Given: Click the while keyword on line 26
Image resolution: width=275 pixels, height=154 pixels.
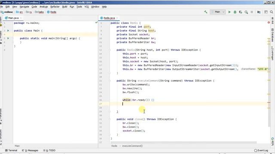Looking at the screenshot, I should (126, 100).
